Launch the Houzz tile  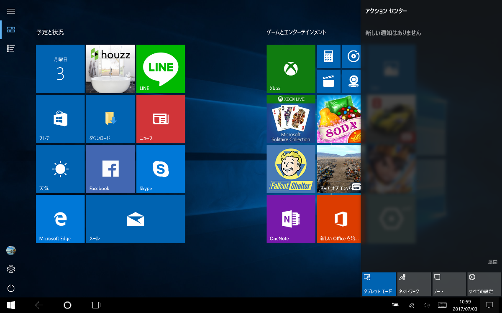pyautogui.click(x=110, y=69)
